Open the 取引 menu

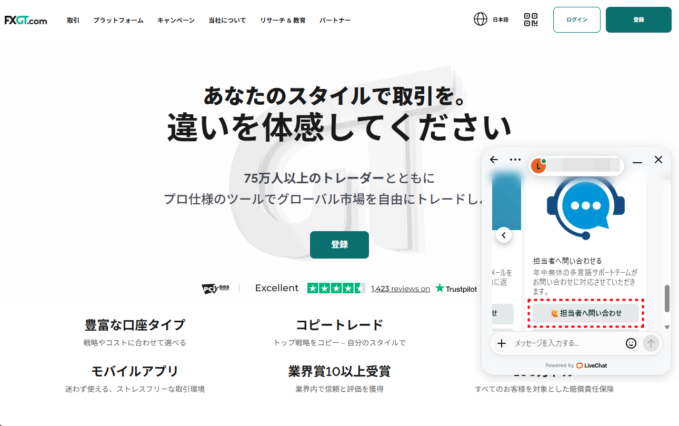tap(73, 20)
